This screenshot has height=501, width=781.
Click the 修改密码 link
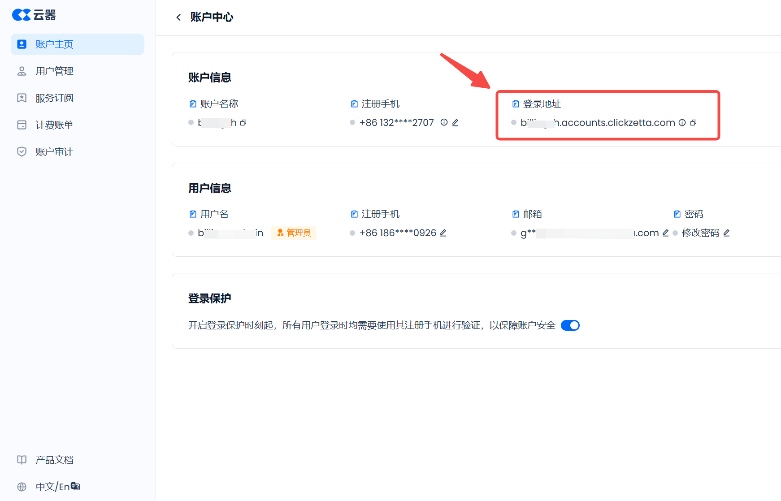point(700,233)
